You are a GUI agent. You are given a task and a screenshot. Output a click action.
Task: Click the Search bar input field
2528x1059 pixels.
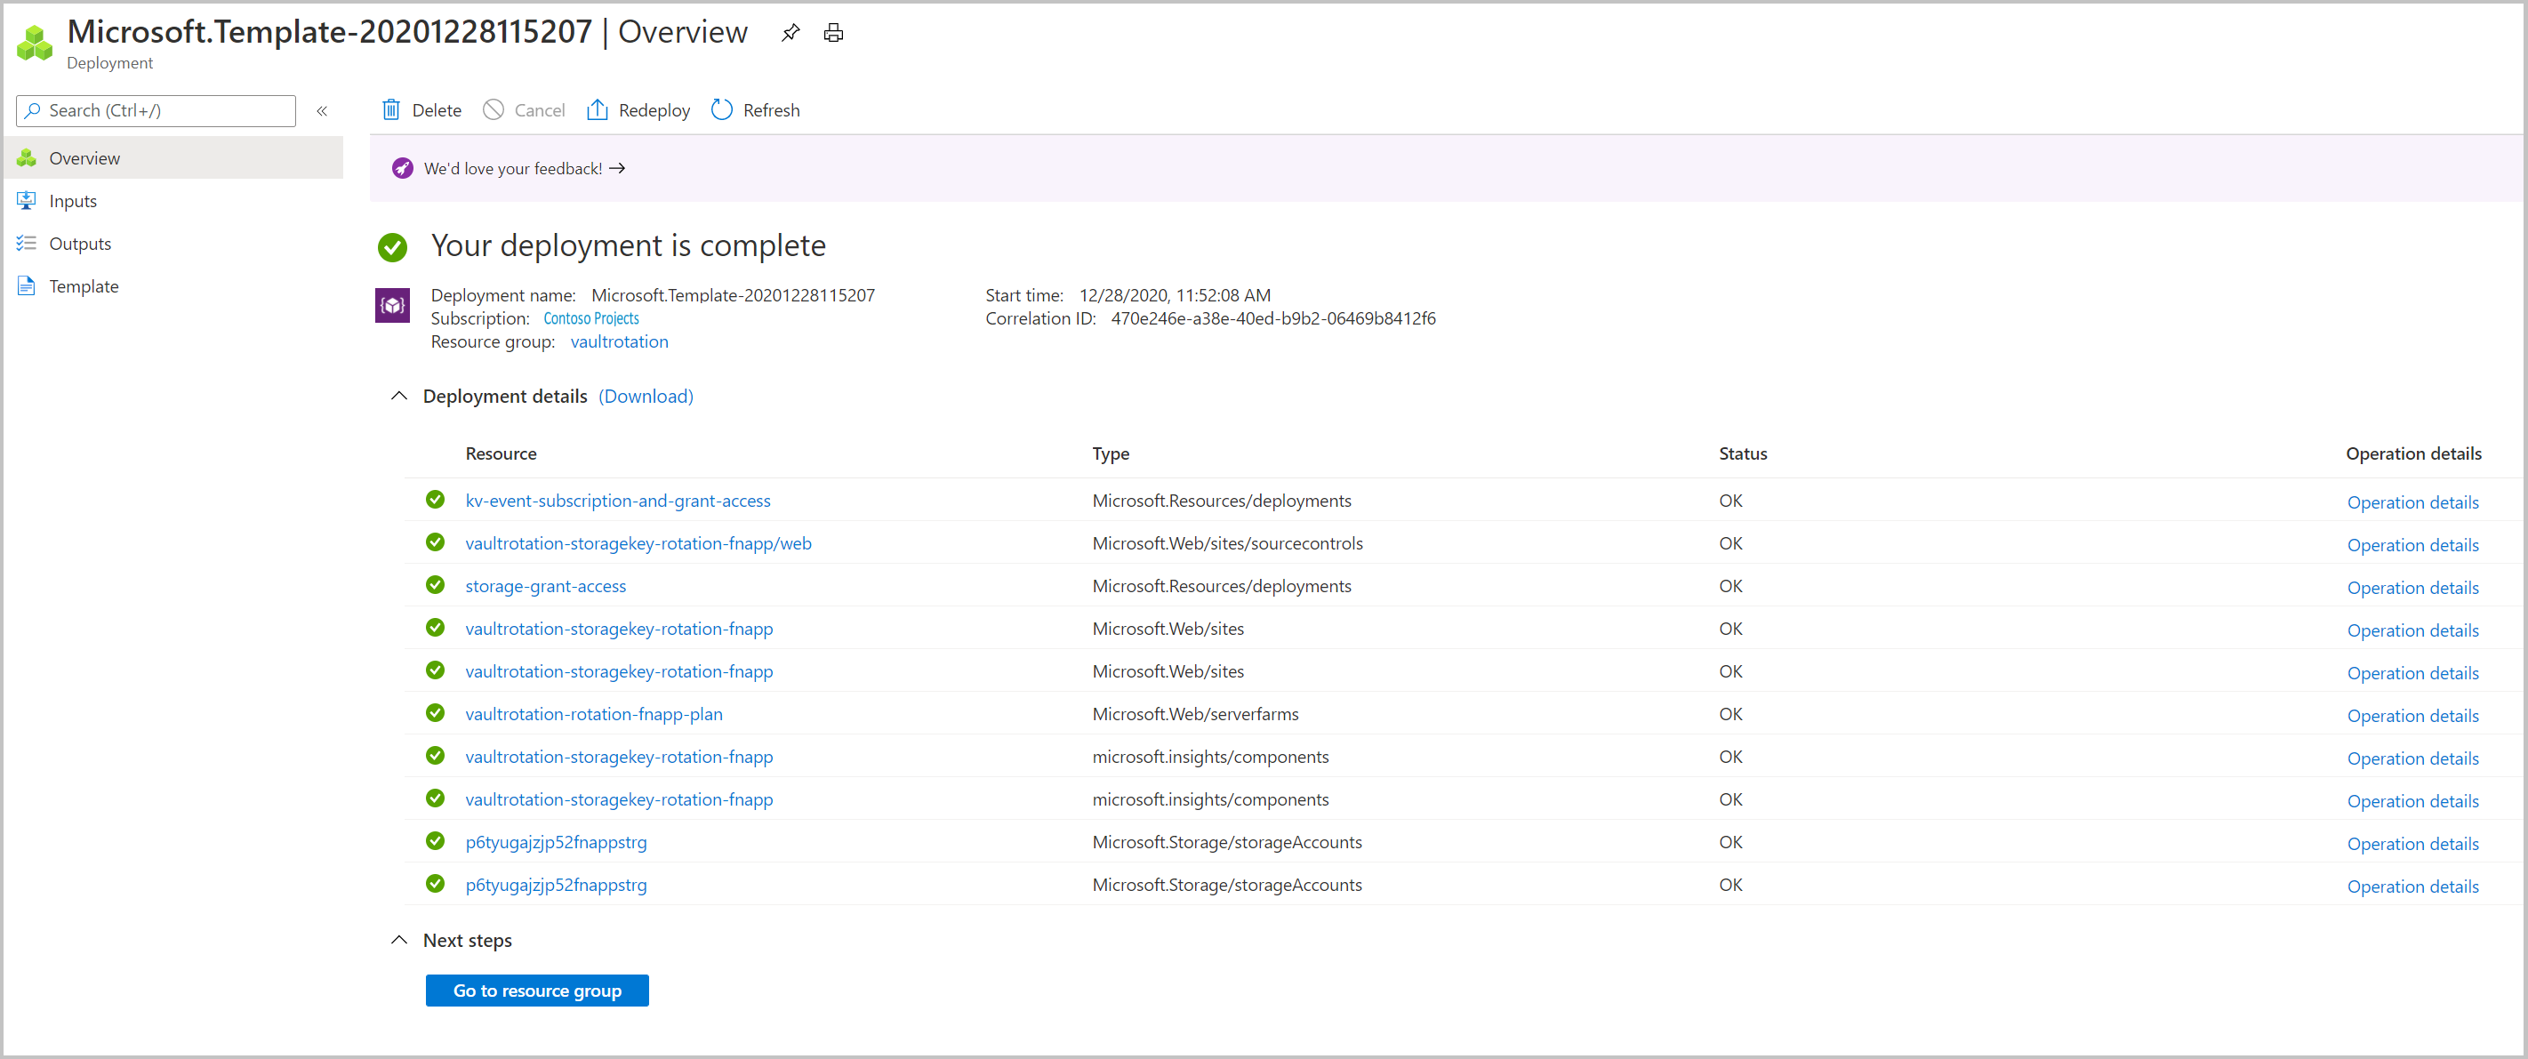[x=155, y=109]
